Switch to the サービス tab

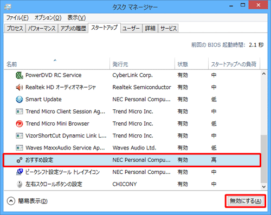(169, 28)
